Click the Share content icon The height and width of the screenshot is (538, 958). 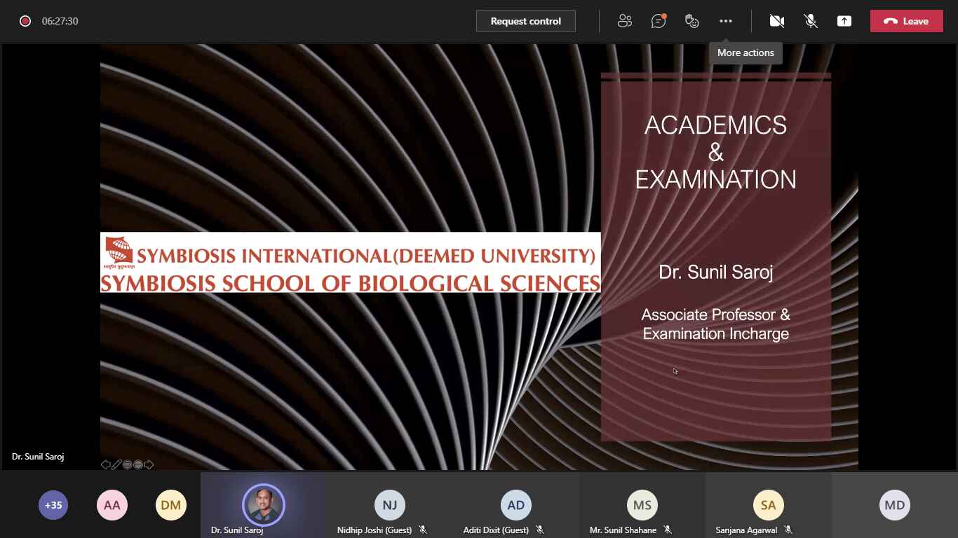point(844,21)
